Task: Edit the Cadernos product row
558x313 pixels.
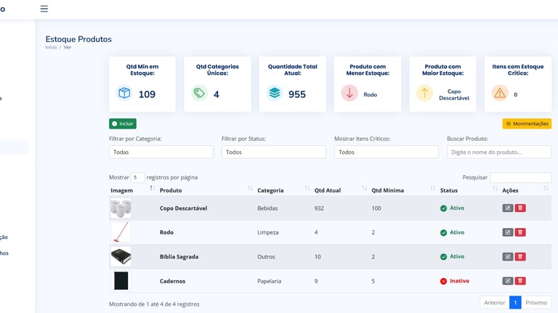Action: coord(508,281)
